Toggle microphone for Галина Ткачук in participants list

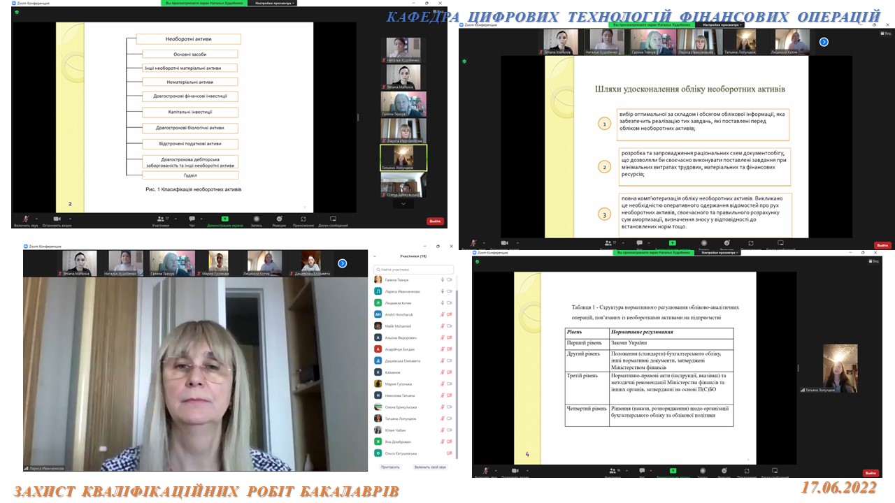click(x=442, y=279)
